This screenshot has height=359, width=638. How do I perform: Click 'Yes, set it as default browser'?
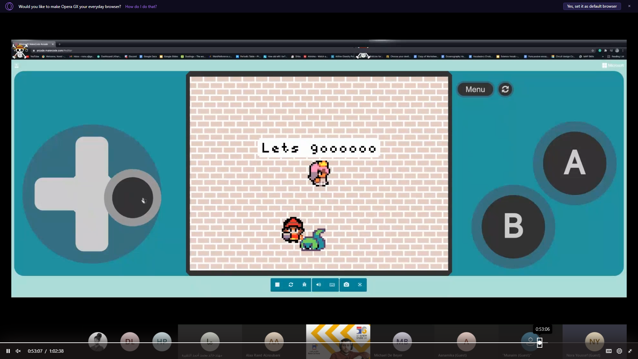coord(592,6)
